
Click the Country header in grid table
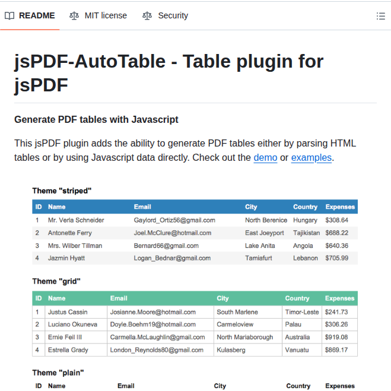click(x=297, y=298)
